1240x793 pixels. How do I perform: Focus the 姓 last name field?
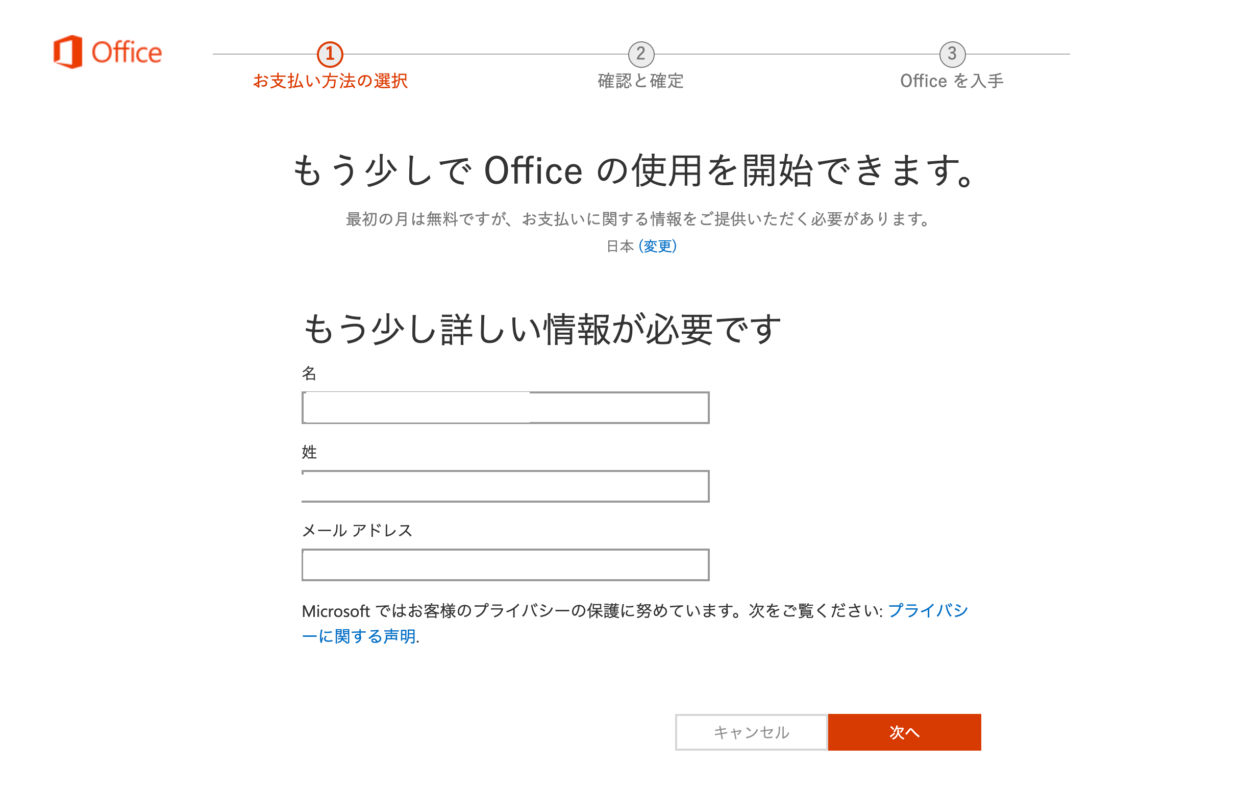point(505,486)
